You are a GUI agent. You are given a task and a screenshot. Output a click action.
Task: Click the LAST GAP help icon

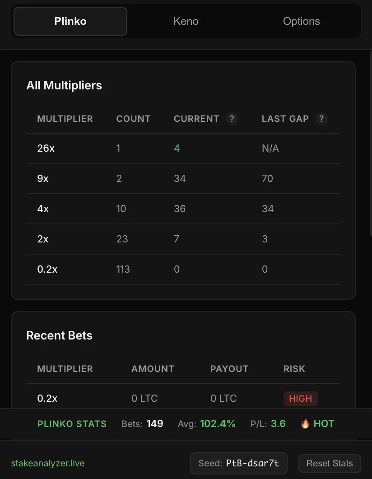point(321,119)
